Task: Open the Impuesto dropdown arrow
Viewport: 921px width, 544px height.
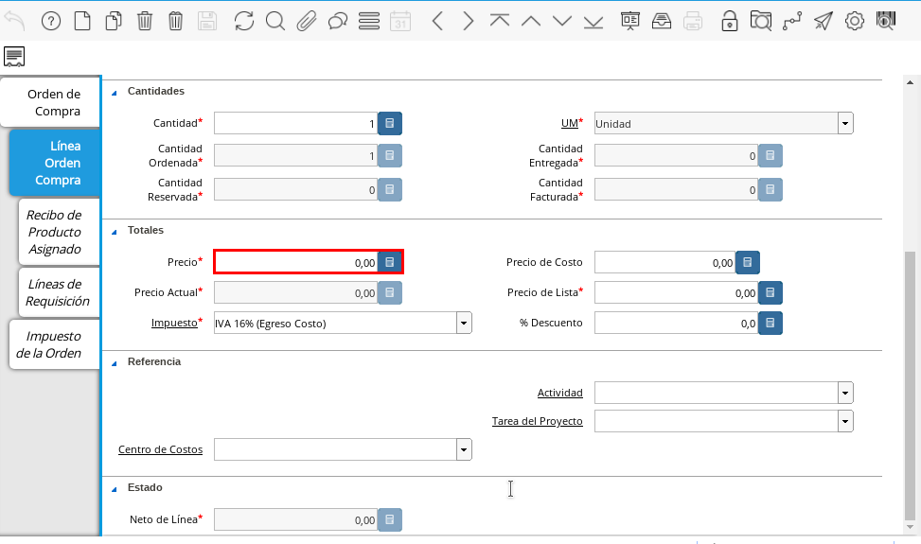Action: tap(464, 323)
